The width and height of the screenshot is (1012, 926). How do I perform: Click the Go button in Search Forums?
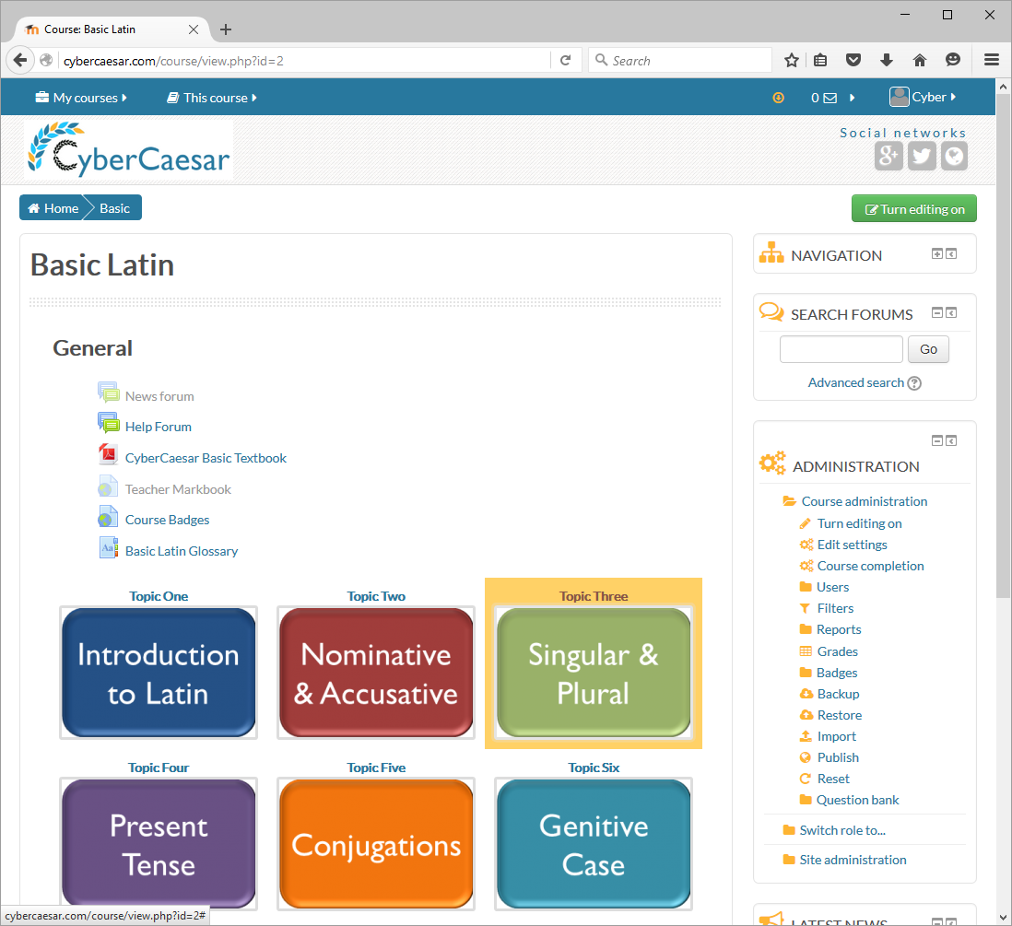[x=928, y=349]
